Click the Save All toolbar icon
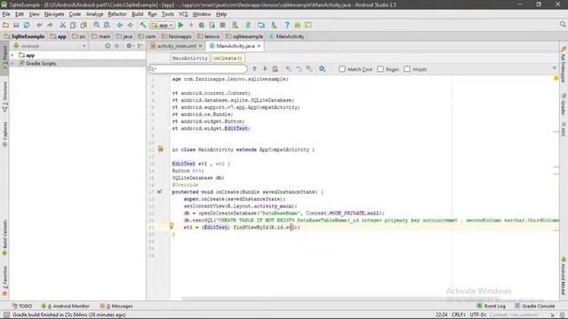Viewport: 568px width, 319px height. point(16,26)
